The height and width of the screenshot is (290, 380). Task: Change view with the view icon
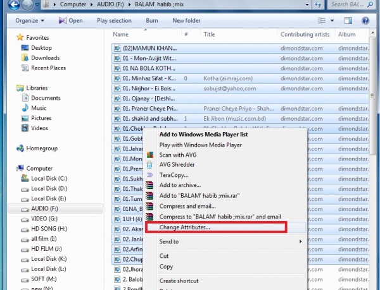(x=322, y=21)
